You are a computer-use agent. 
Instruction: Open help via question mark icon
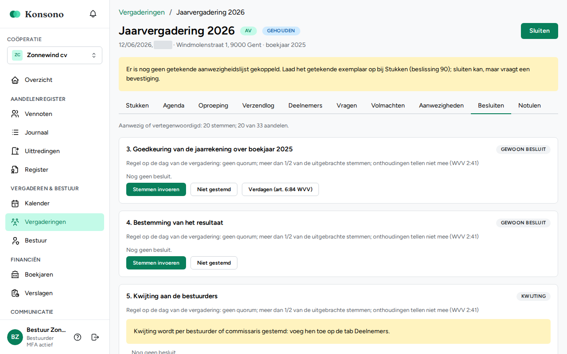(x=78, y=337)
